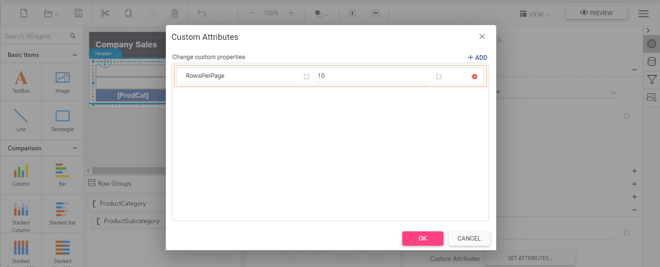Click the Delete trash icon

pyautogui.click(x=175, y=13)
